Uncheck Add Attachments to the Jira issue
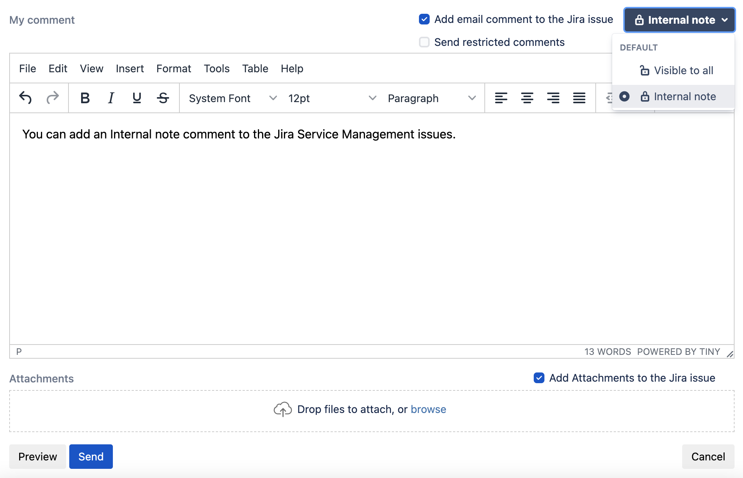Screen dimensions: 743x478 [539, 378]
